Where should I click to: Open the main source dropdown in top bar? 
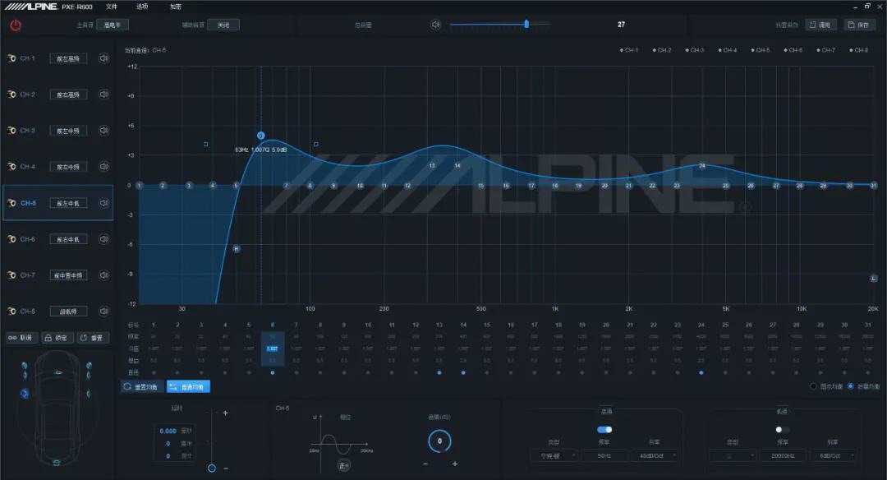(113, 25)
